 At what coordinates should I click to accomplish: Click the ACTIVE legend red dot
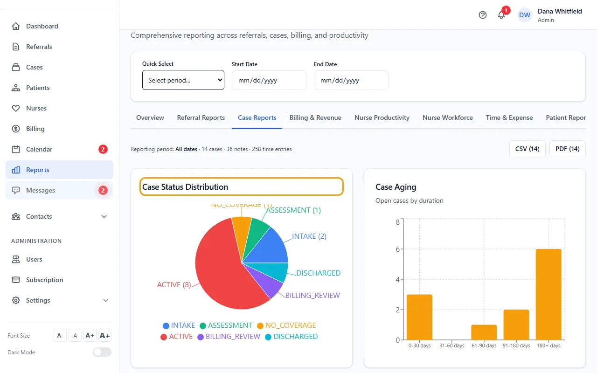tap(164, 337)
